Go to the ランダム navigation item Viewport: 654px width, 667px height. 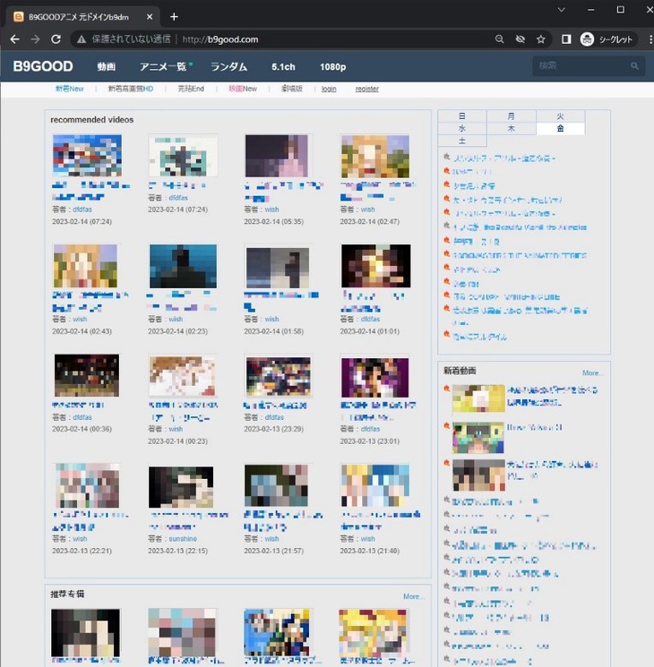[x=228, y=67]
